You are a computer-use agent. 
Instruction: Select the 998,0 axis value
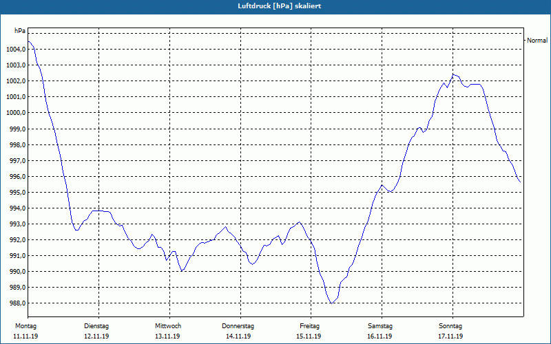click(17, 144)
